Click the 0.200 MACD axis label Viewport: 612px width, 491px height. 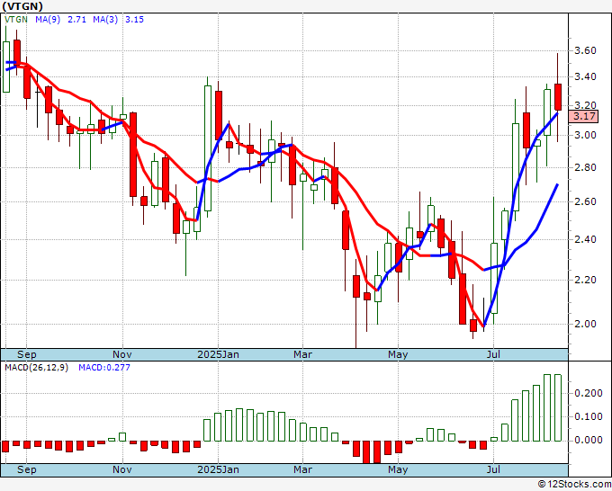tap(589, 393)
